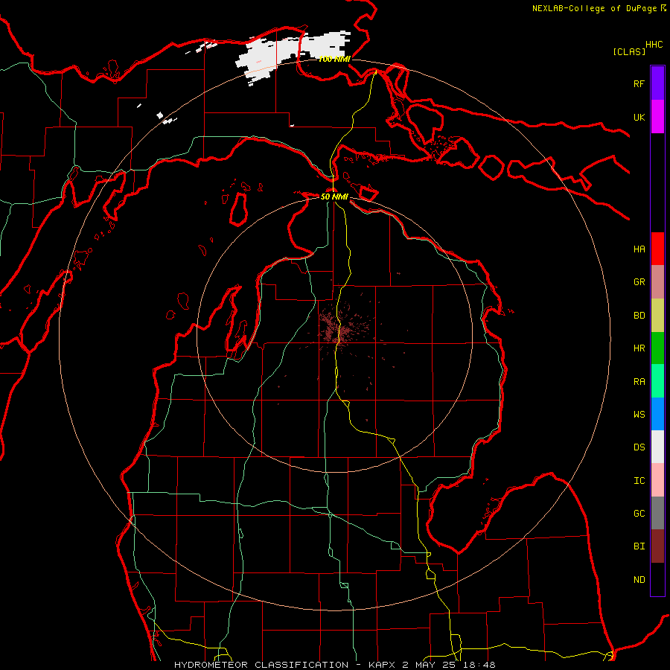Click the HA red legend swatch
The image size is (670, 670).
click(657, 249)
